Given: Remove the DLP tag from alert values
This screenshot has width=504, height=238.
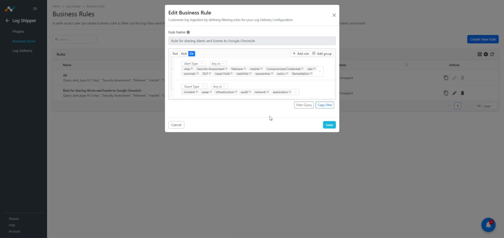Looking at the screenshot, I should (x=210, y=73).
